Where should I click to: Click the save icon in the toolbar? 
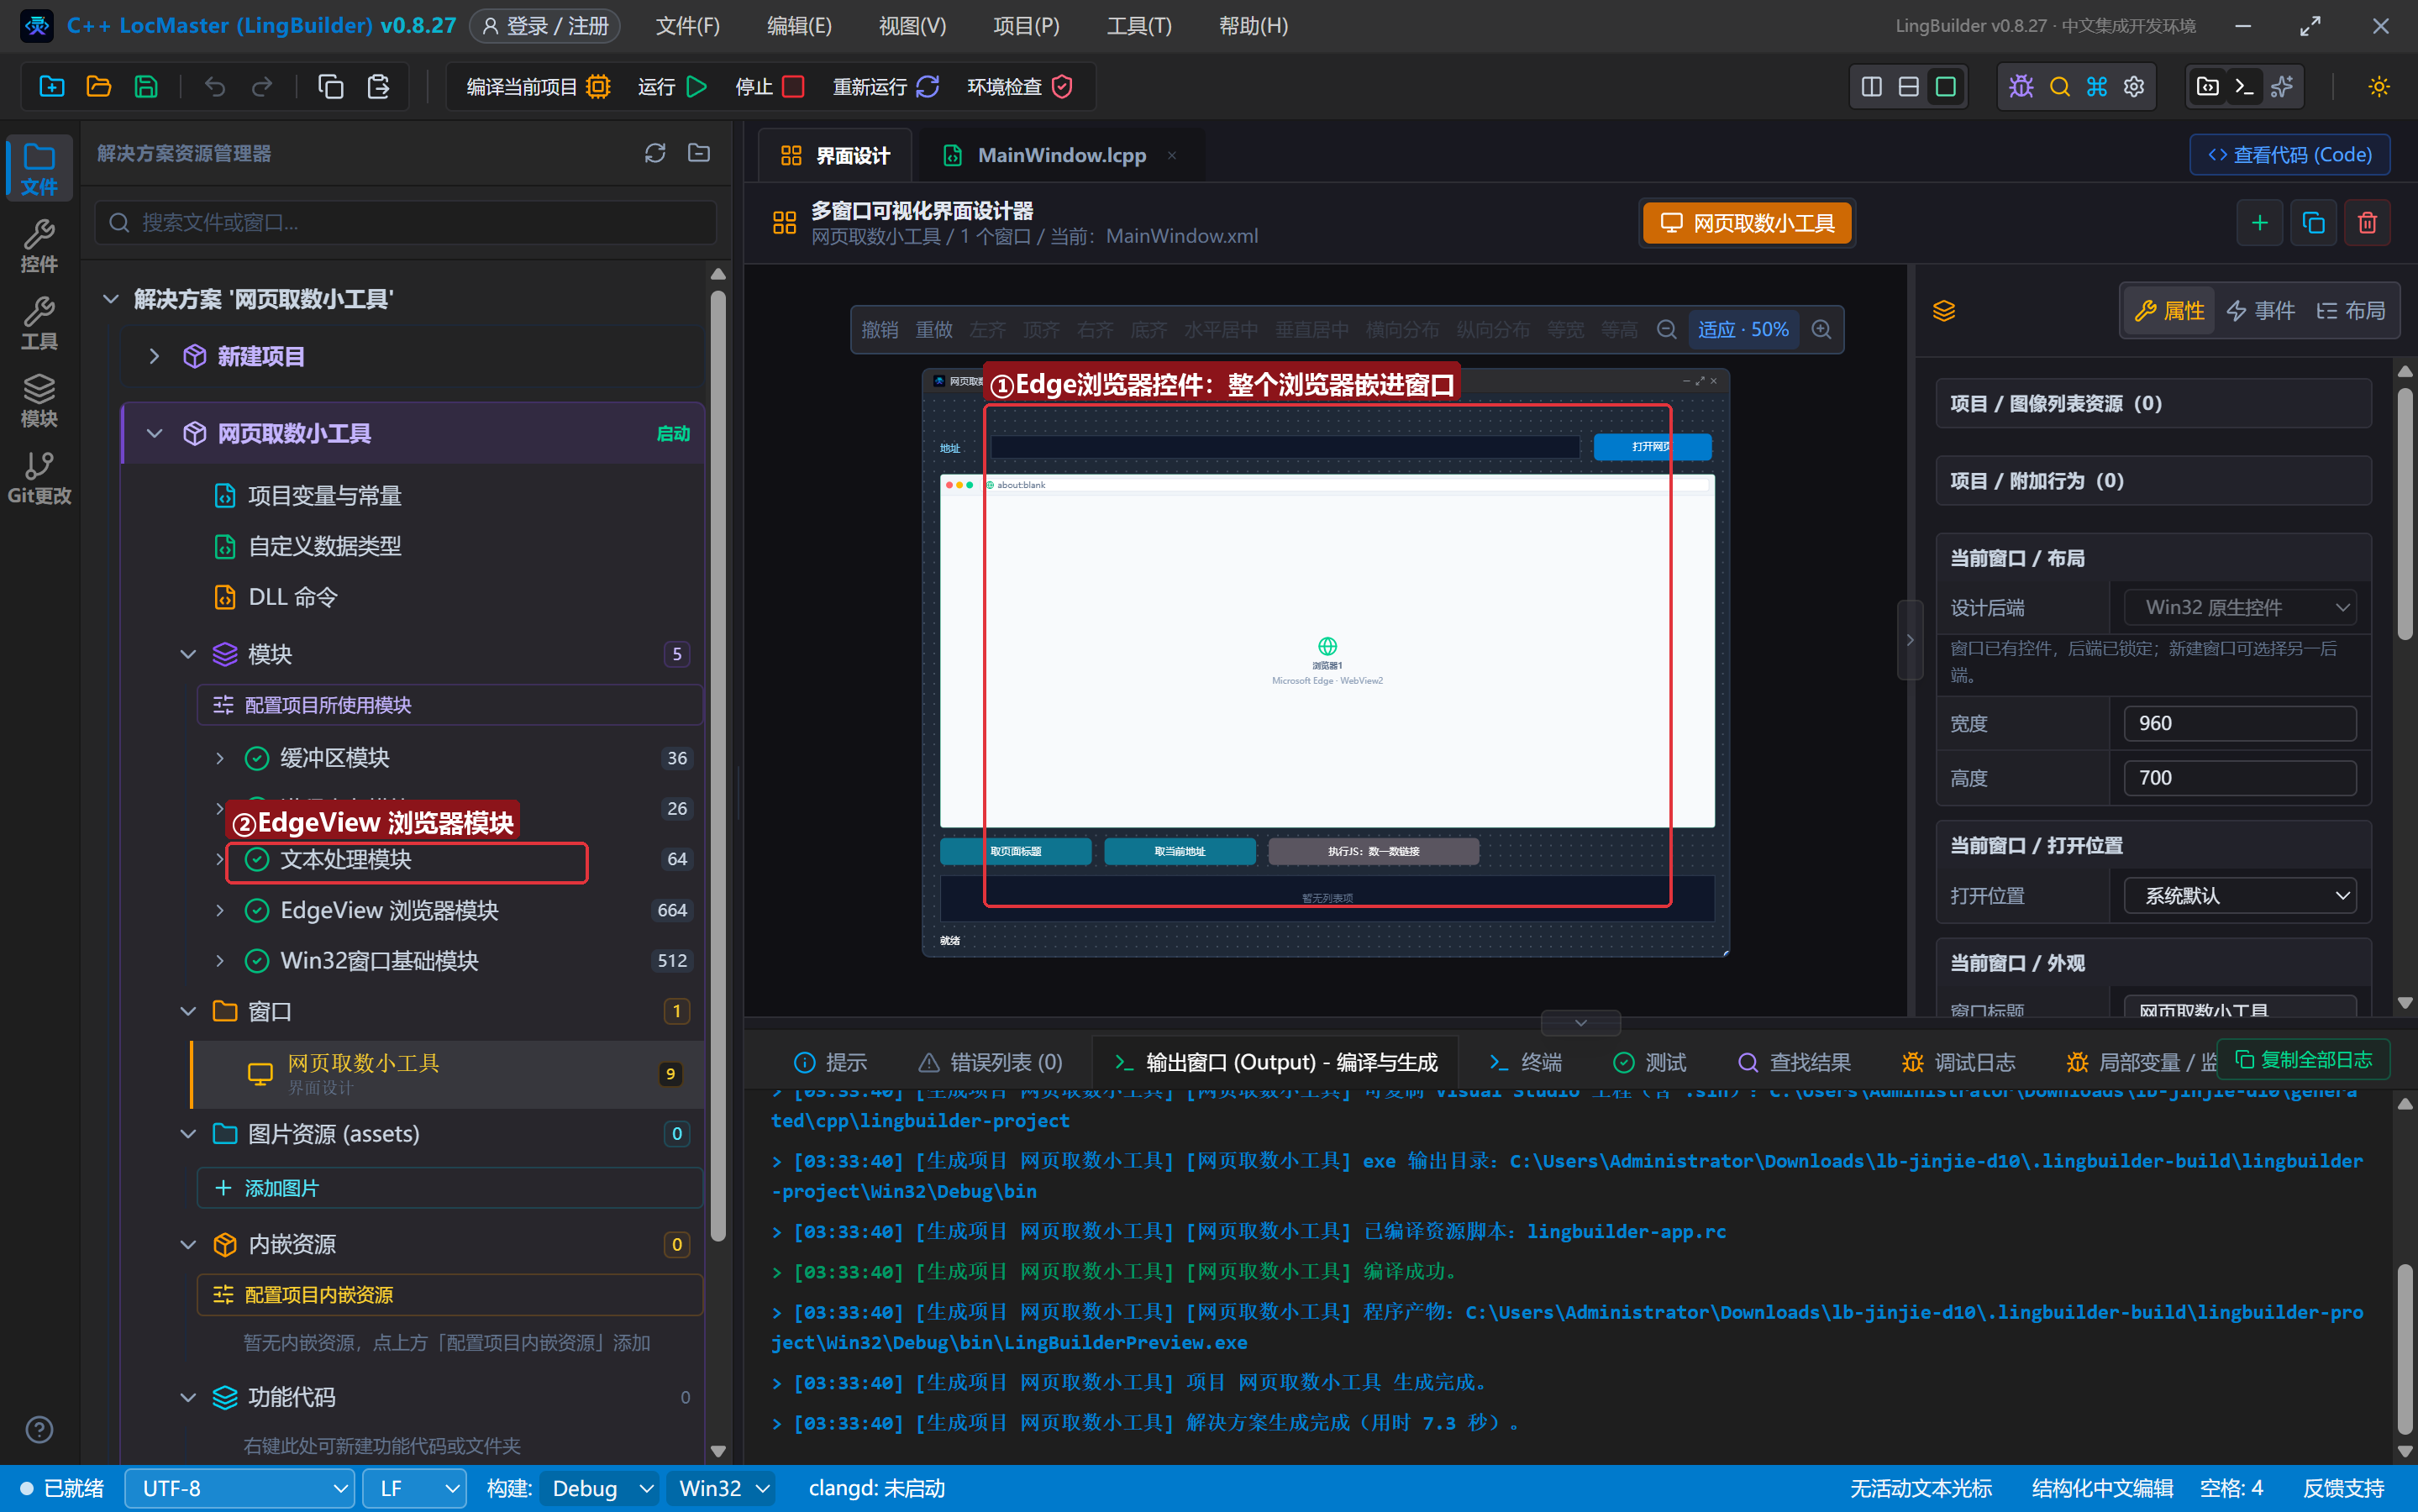[146, 87]
